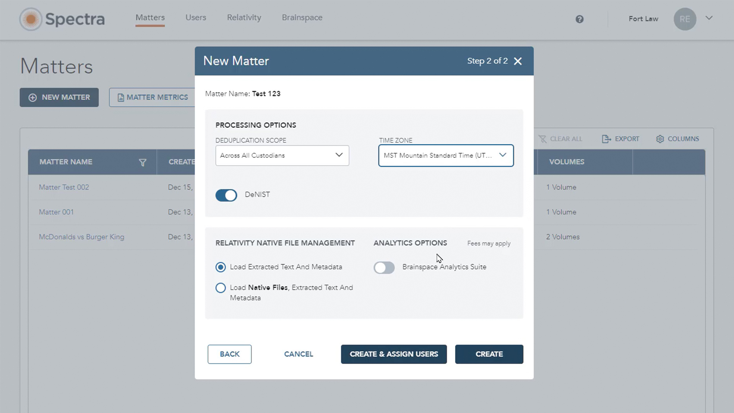Open help via the question mark icon

pyautogui.click(x=580, y=19)
